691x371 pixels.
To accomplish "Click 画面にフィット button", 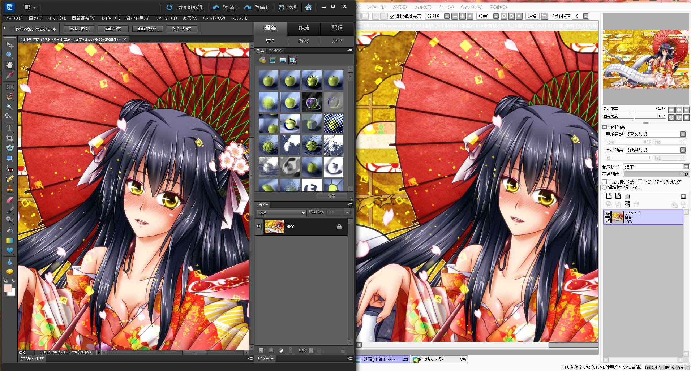I will 147,29.
